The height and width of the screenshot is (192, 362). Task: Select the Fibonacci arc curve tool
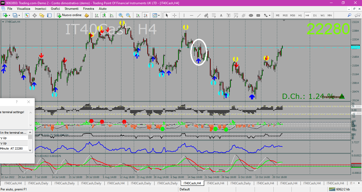pyautogui.click(x=236, y=15)
